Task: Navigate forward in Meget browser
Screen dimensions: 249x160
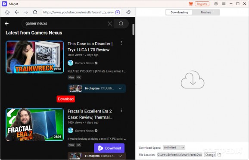Action: click(x=26, y=12)
